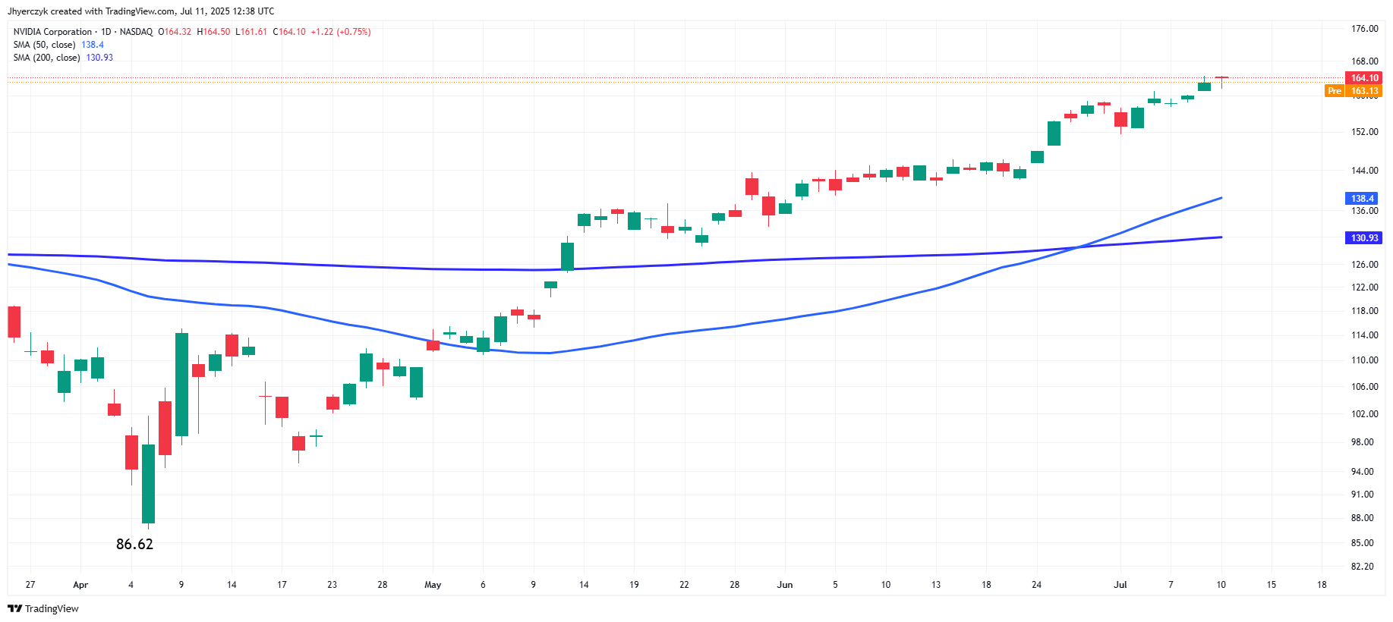Screen dimensions: 1393x622
Task: Click the change value +1.22 (+0.75%)
Action: [x=341, y=32]
